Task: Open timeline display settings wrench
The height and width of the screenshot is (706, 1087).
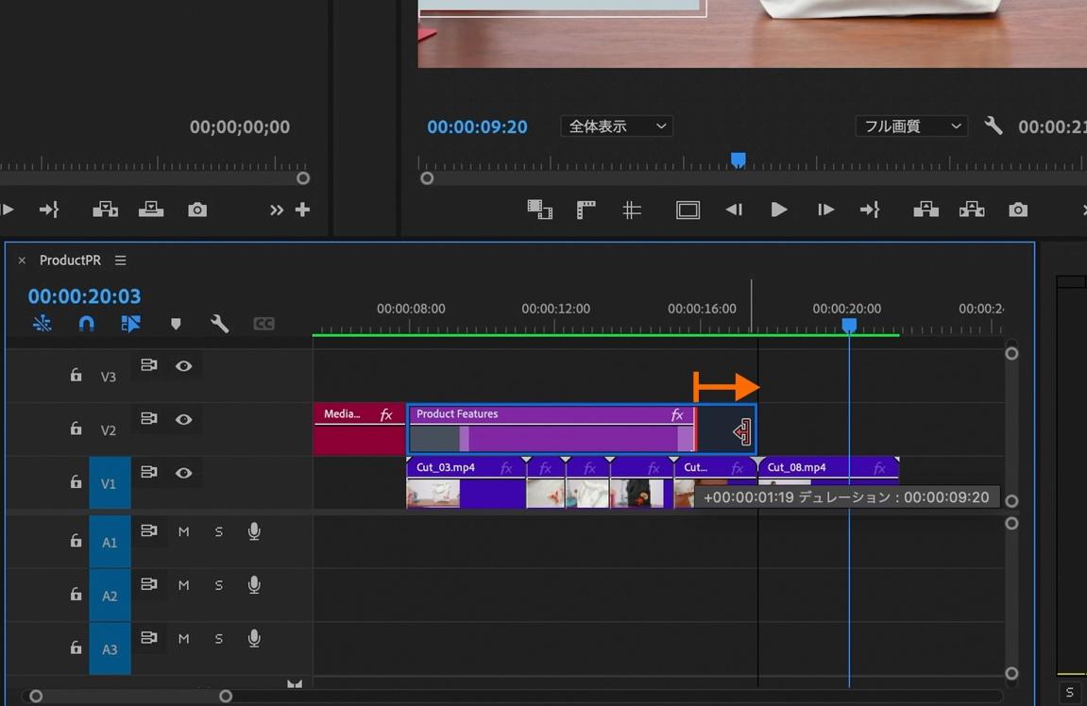Action: (x=219, y=324)
